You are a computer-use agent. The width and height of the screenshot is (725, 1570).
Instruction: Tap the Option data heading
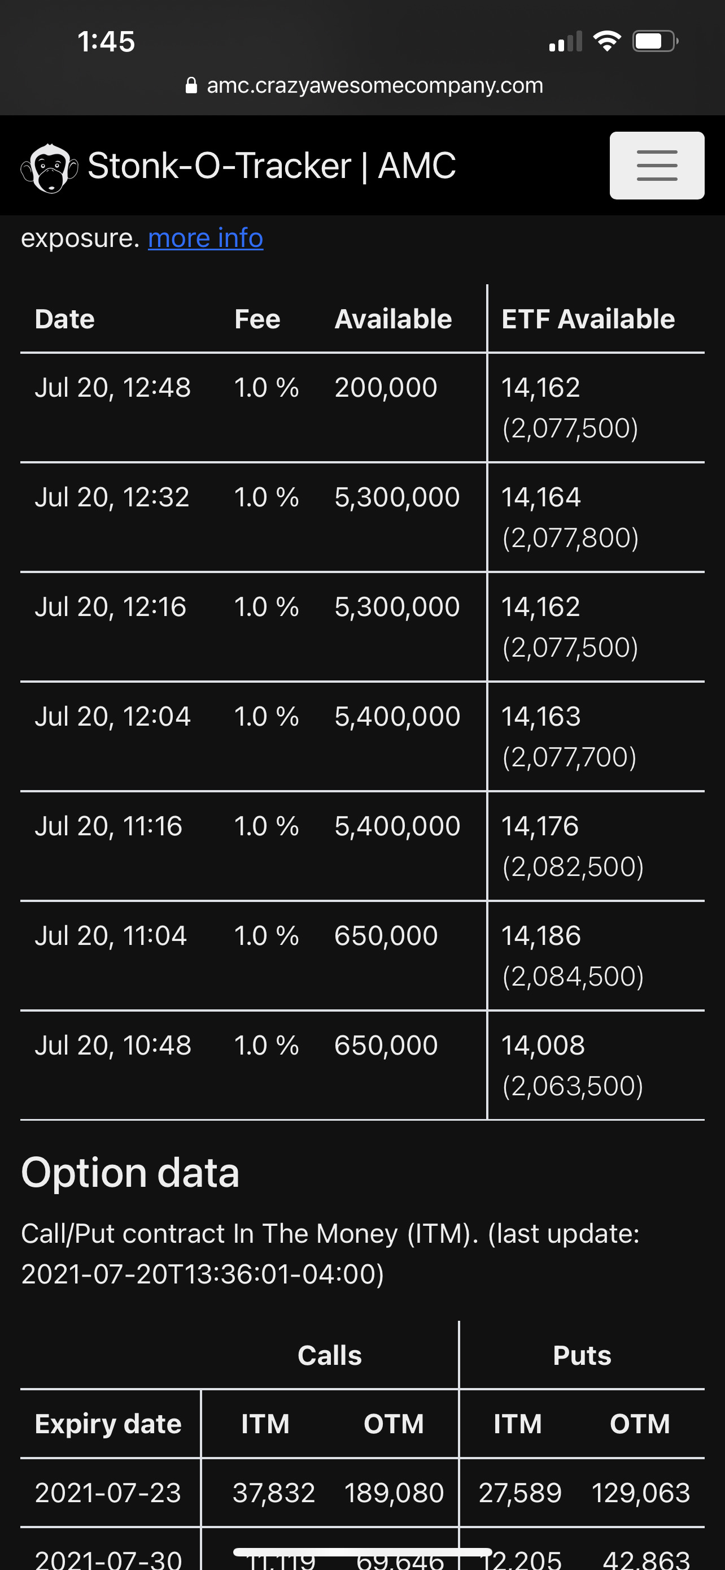point(130,1173)
